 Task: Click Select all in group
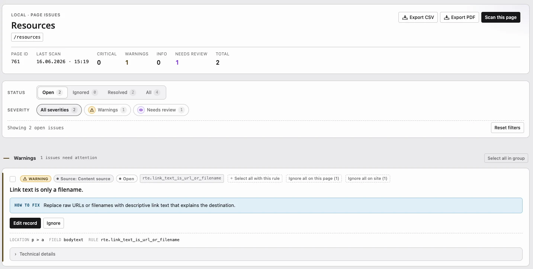click(506, 158)
